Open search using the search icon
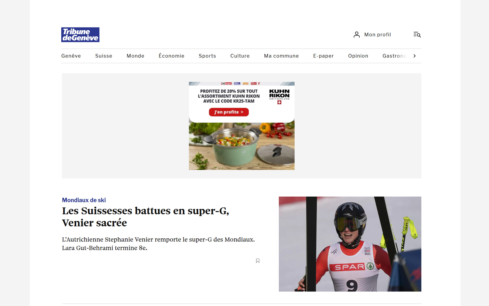This screenshot has width=489, height=306. (417, 34)
